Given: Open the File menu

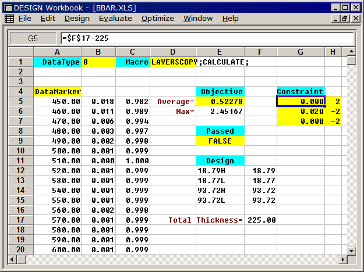Looking at the screenshot, I should click(25, 18).
